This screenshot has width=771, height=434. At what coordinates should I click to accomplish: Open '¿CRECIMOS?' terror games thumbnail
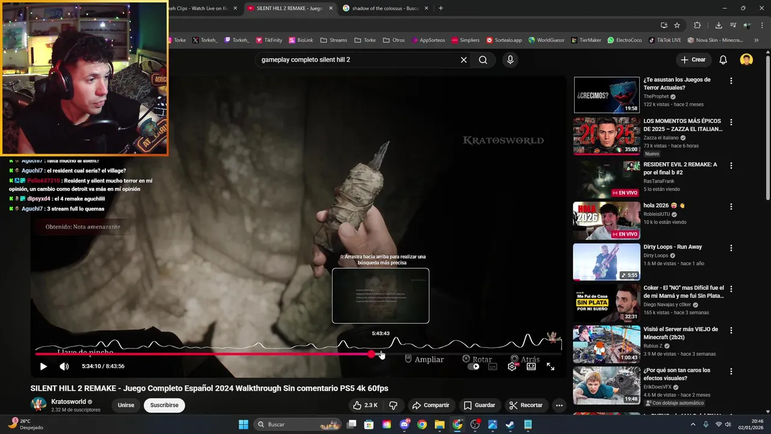tap(607, 95)
